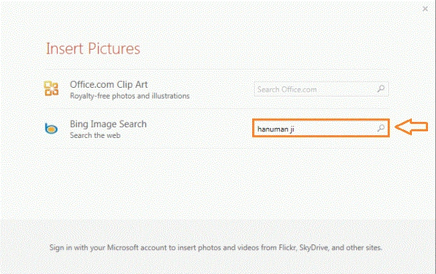This screenshot has width=436, height=274.
Task: Click the placeholder text Search Office.com
Action: 287,90
